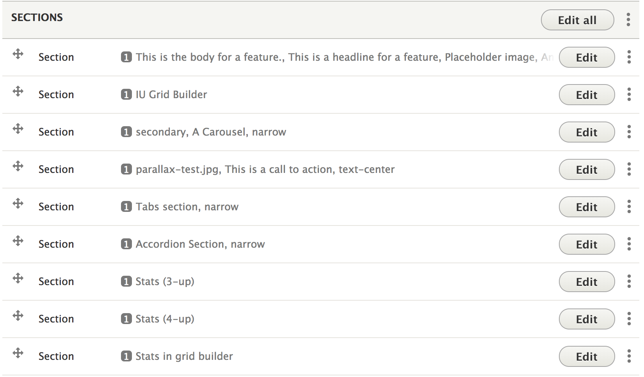Click the count badge beside IU Grid Builder
This screenshot has width=644, height=377.
(126, 95)
